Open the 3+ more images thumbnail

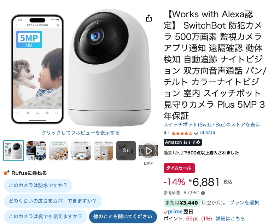[126, 151]
